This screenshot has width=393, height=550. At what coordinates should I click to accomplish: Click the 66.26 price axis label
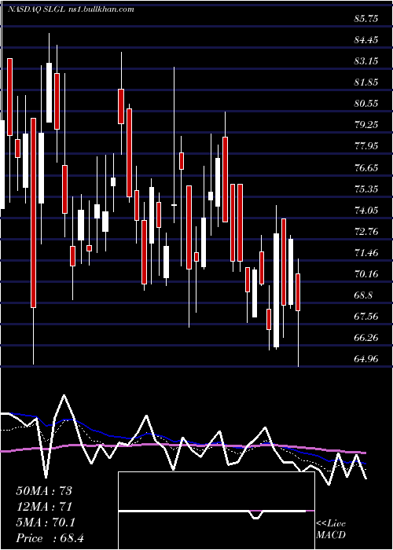[x=366, y=338]
